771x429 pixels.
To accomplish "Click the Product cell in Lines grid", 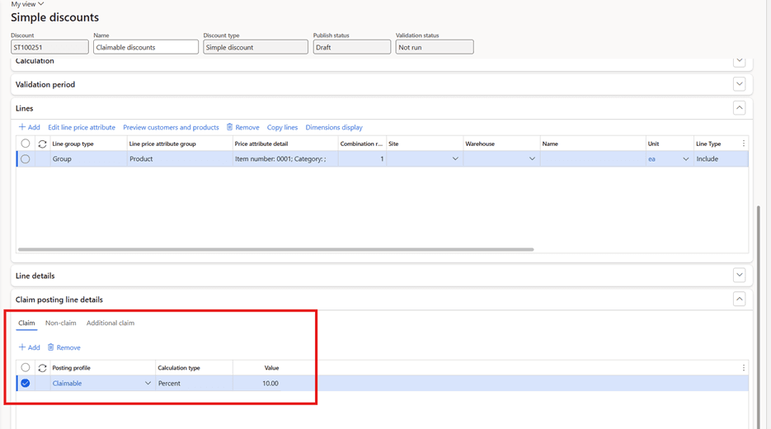I will point(180,159).
